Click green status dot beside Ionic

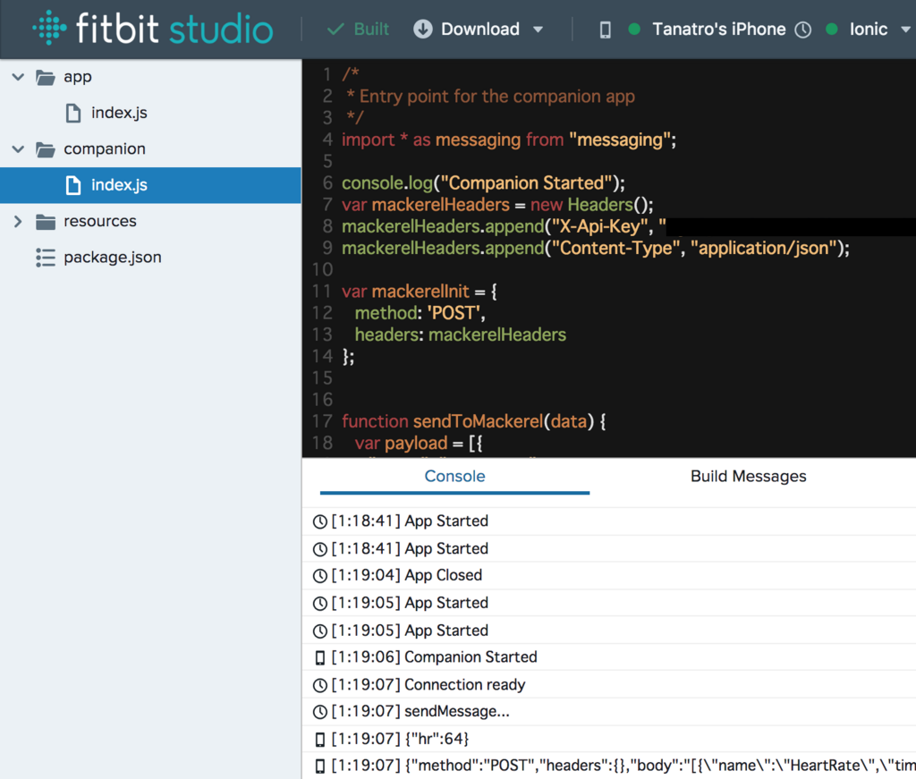click(x=832, y=29)
